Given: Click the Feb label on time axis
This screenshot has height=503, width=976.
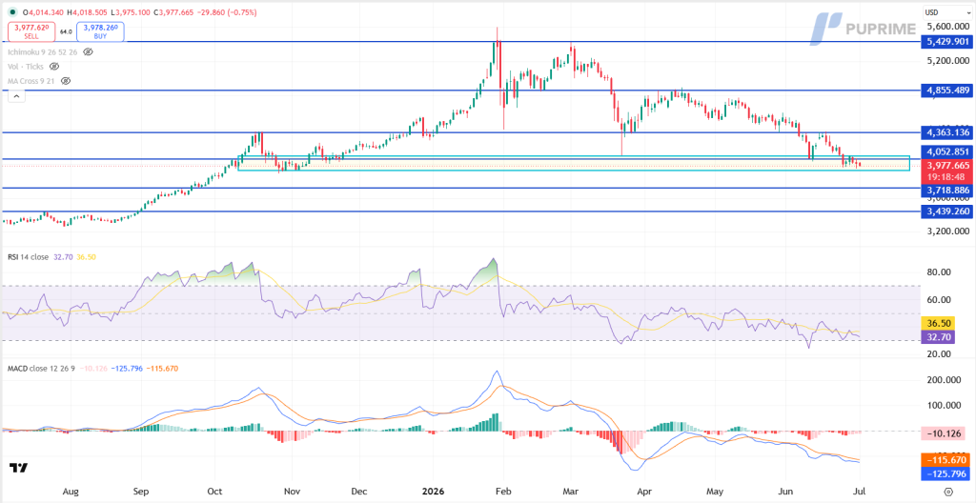Looking at the screenshot, I should [x=504, y=492].
